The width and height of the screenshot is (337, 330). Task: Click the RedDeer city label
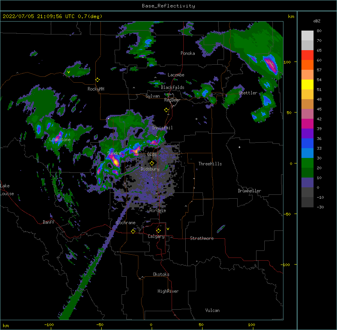point(172,100)
